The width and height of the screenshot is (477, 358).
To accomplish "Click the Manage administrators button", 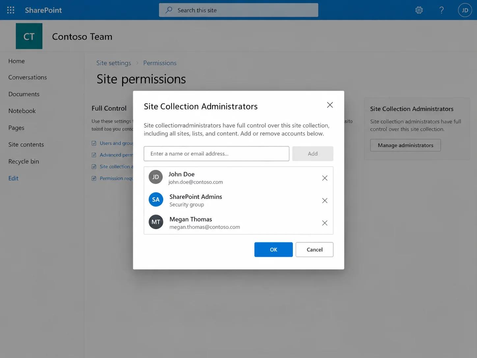I will (x=406, y=145).
